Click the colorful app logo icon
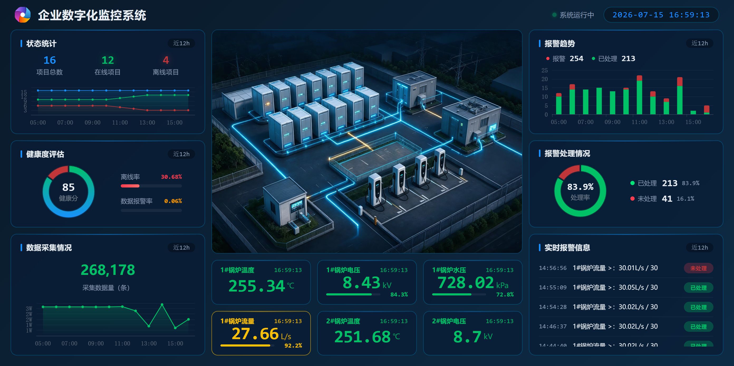Viewport: 734px width, 366px height. (22, 15)
